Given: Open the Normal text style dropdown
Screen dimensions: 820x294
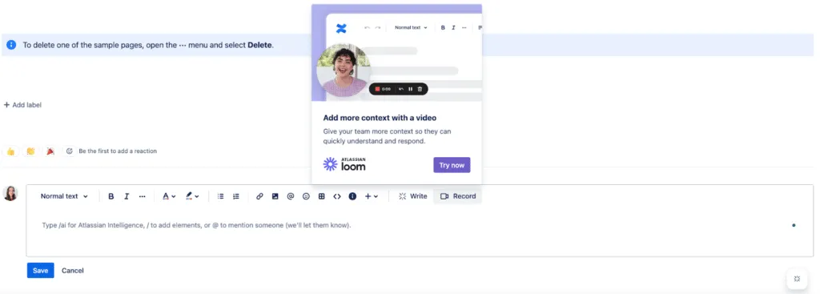Looking at the screenshot, I should tap(64, 196).
